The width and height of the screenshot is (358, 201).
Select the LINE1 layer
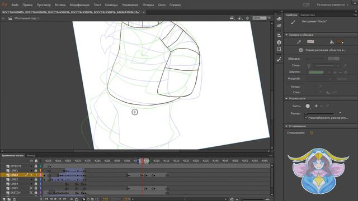14,171
